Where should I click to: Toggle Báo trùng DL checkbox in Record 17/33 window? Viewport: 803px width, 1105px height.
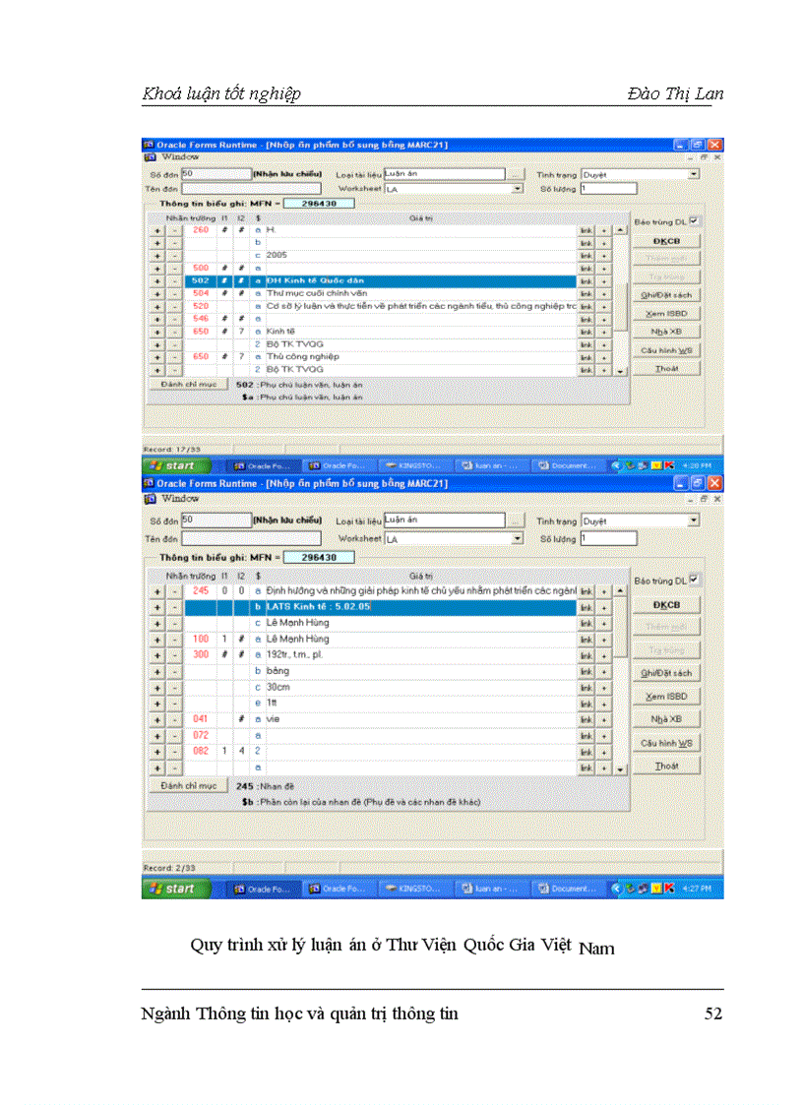point(695,221)
